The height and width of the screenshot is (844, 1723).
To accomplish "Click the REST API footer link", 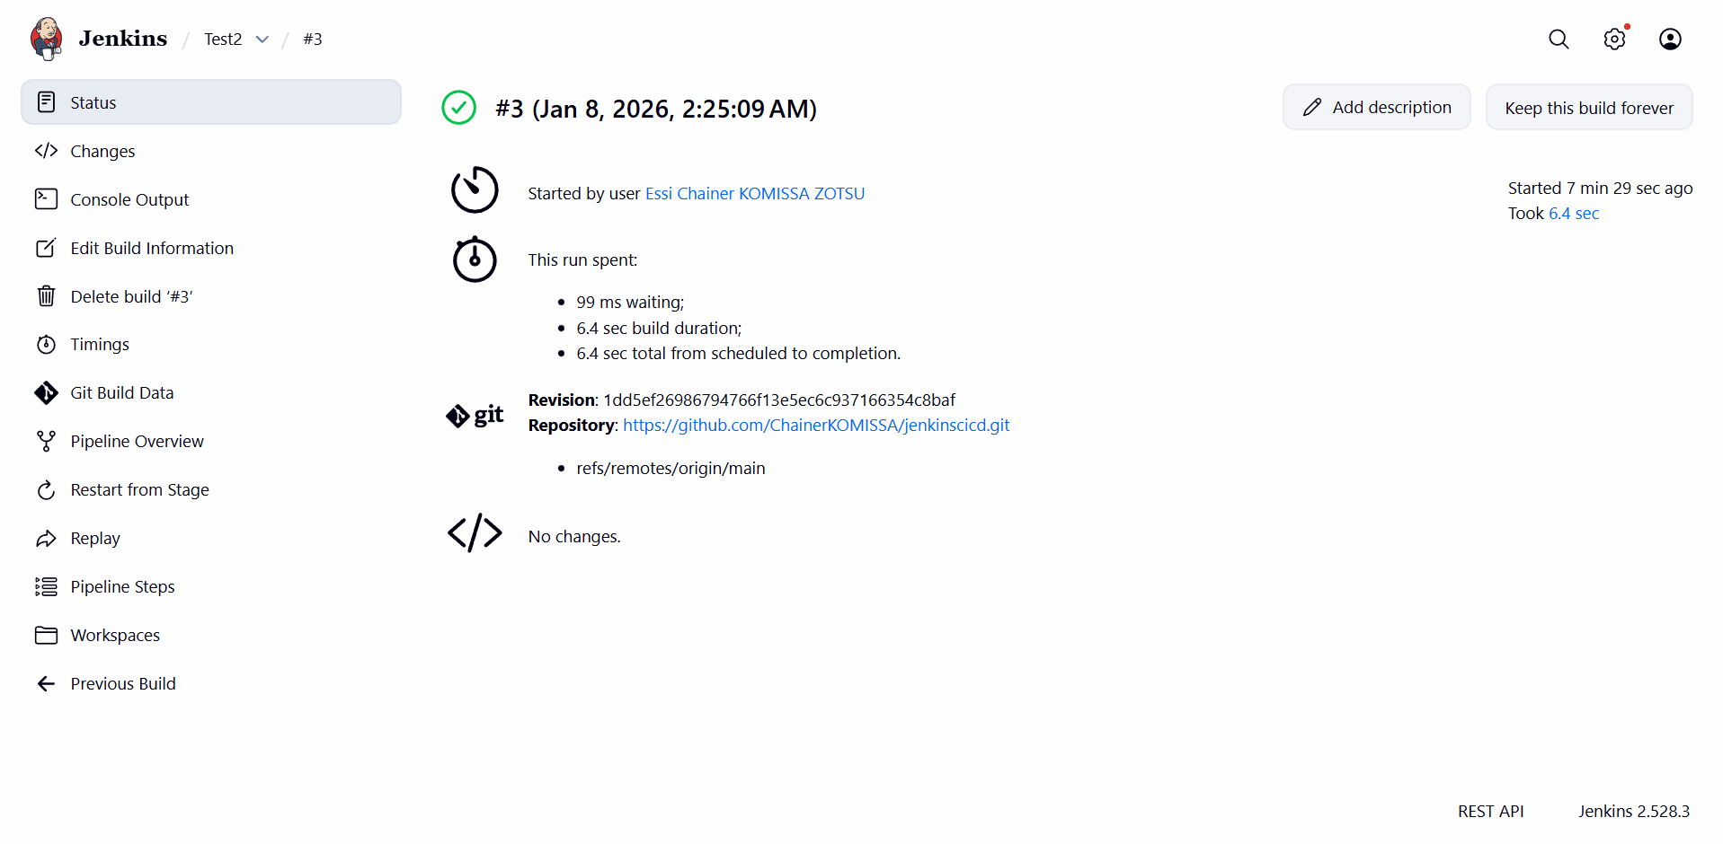I will [x=1490, y=812].
